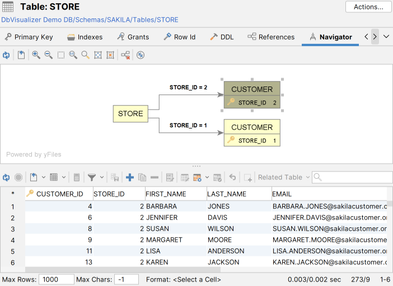Add a new row with the plus icon
Screen dimensions: 393x286
130,178
